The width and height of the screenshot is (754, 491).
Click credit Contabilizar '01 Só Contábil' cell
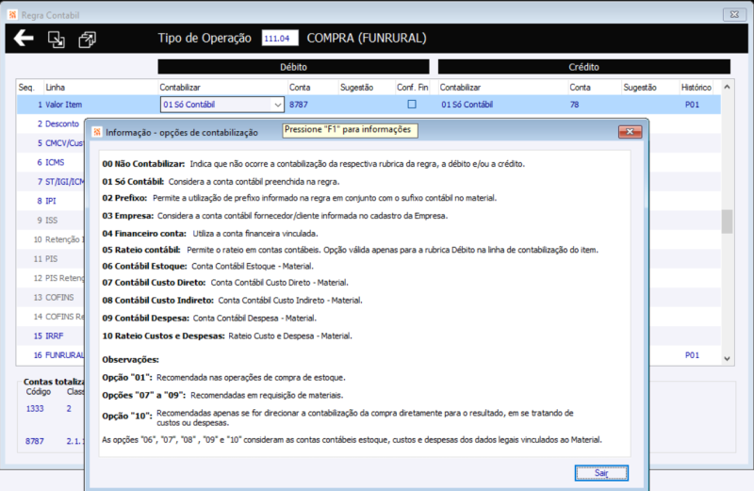[467, 105]
